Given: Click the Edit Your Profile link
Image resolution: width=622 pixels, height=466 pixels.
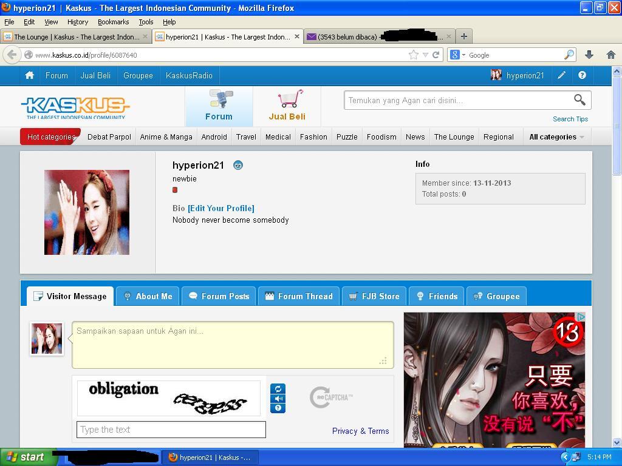Looking at the screenshot, I should pos(221,208).
